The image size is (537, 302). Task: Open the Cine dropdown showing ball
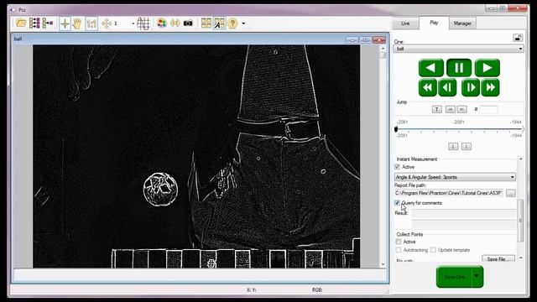(x=458, y=49)
